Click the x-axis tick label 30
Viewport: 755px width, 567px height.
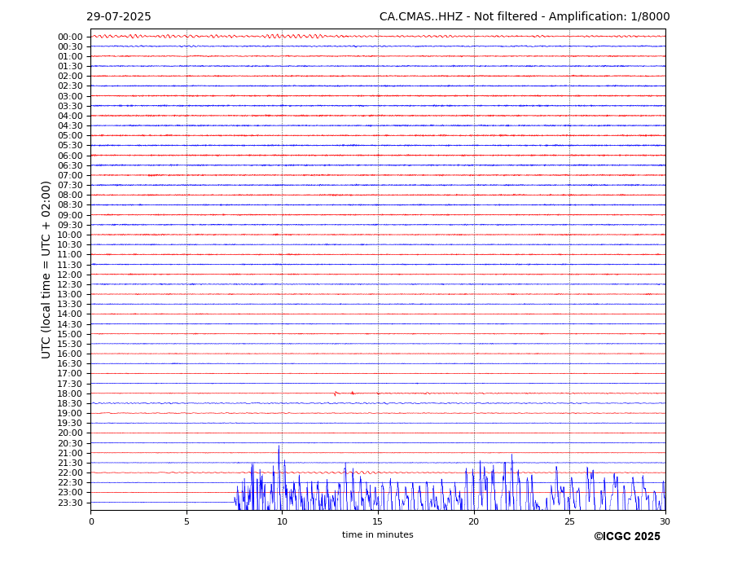point(665,521)
